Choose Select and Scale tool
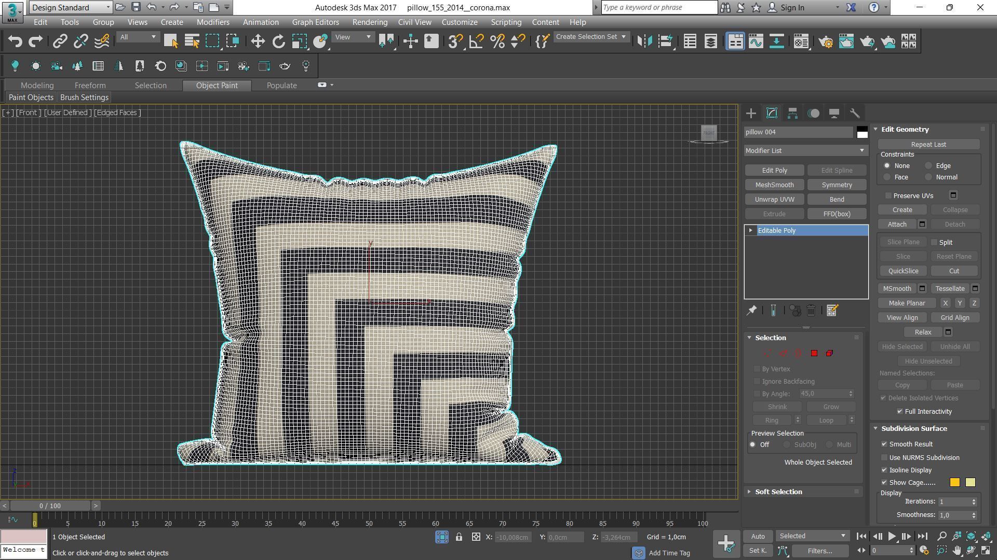997x560 pixels. click(300, 41)
